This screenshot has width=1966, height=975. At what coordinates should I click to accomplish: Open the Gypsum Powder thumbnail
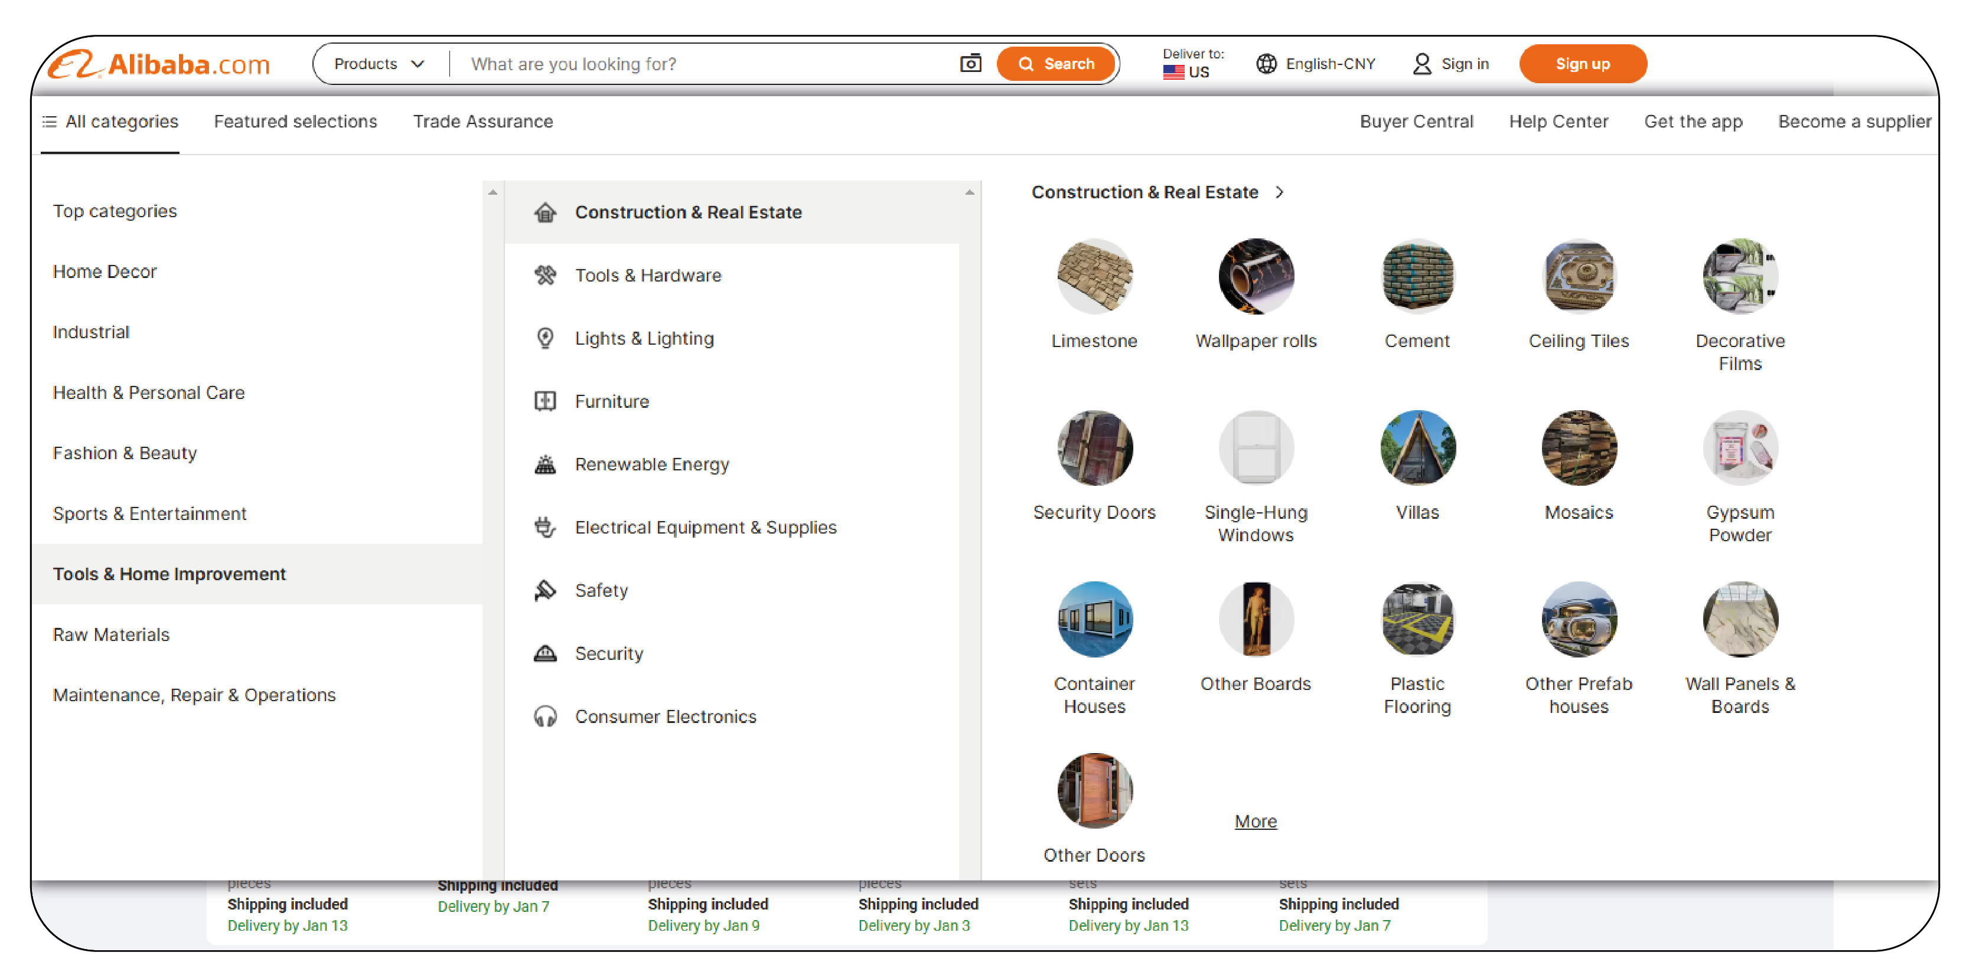[x=1740, y=448]
